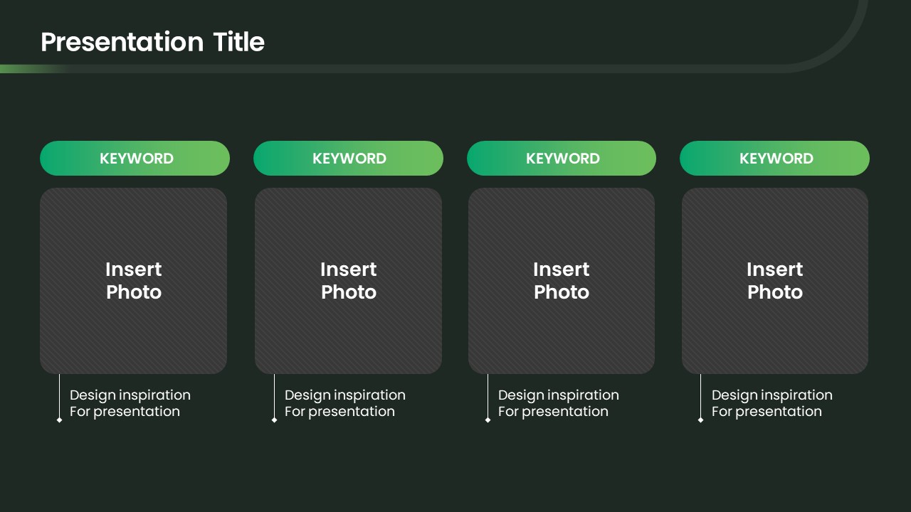Click the fourth KEYWORD pill on the right
The image size is (911, 512).
pyautogui.click(x=774, y=158)
